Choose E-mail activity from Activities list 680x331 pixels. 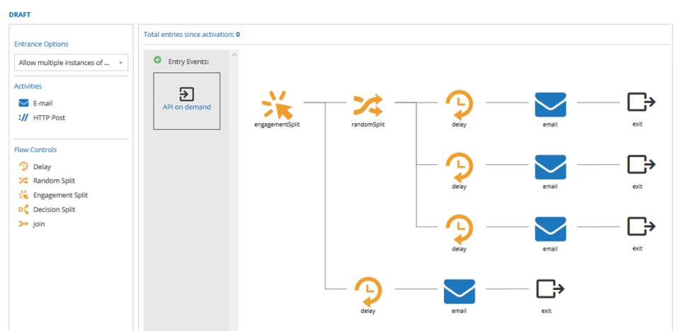(35, 103)
